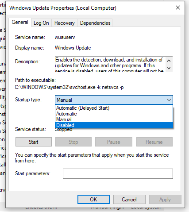Click the Start service button

pos(34,142)
